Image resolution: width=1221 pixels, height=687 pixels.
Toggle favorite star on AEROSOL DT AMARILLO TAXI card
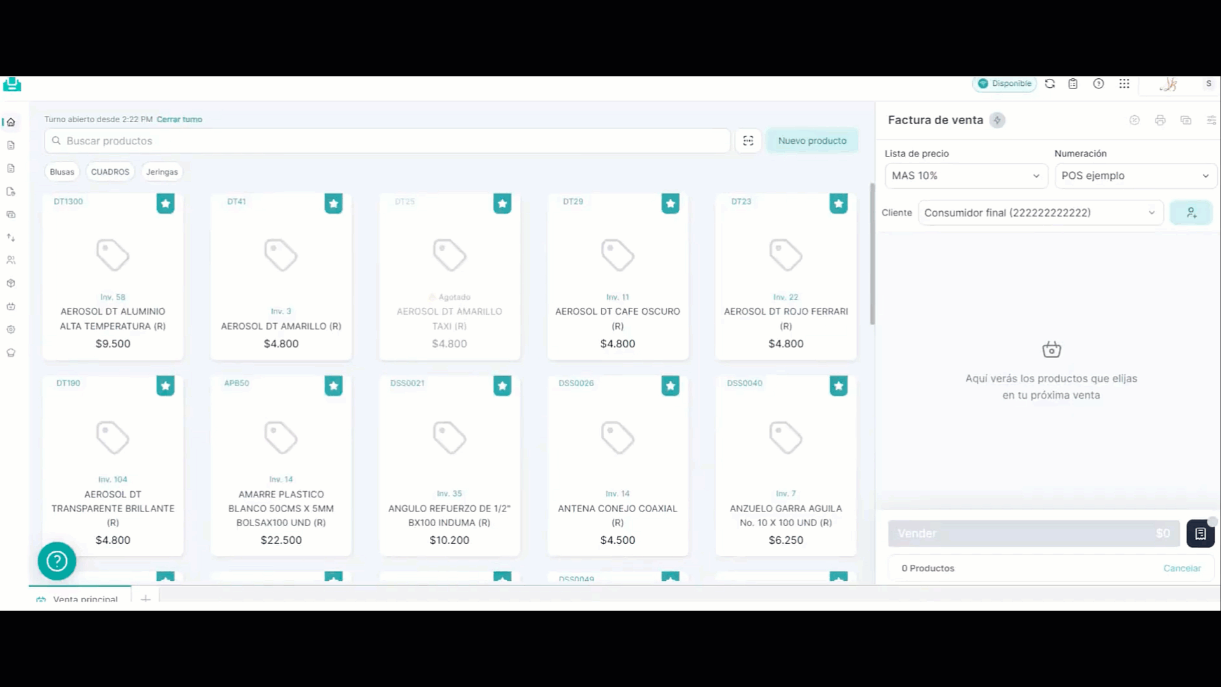pyautogui.click(x=502, y=204)
